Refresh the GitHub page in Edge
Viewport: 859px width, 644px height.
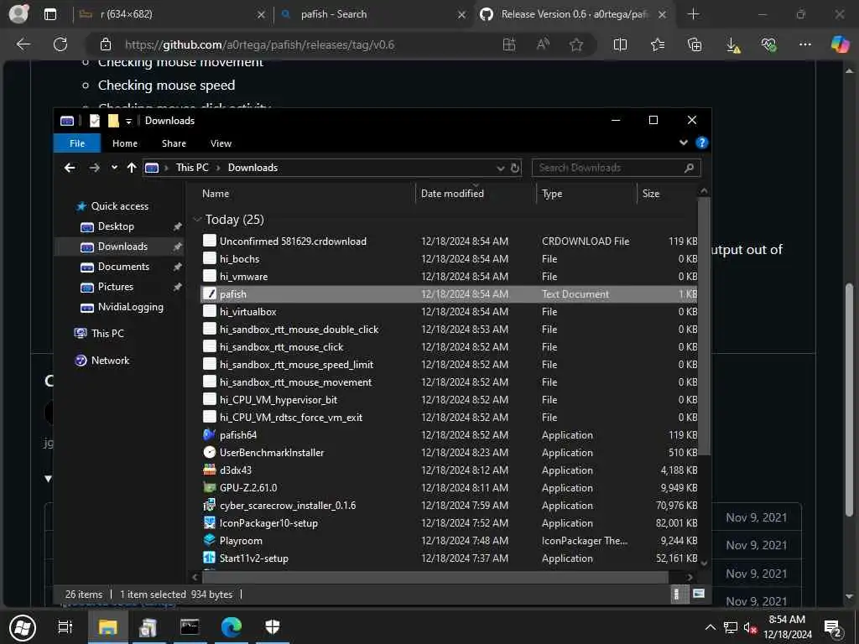(x=60, y=44)
